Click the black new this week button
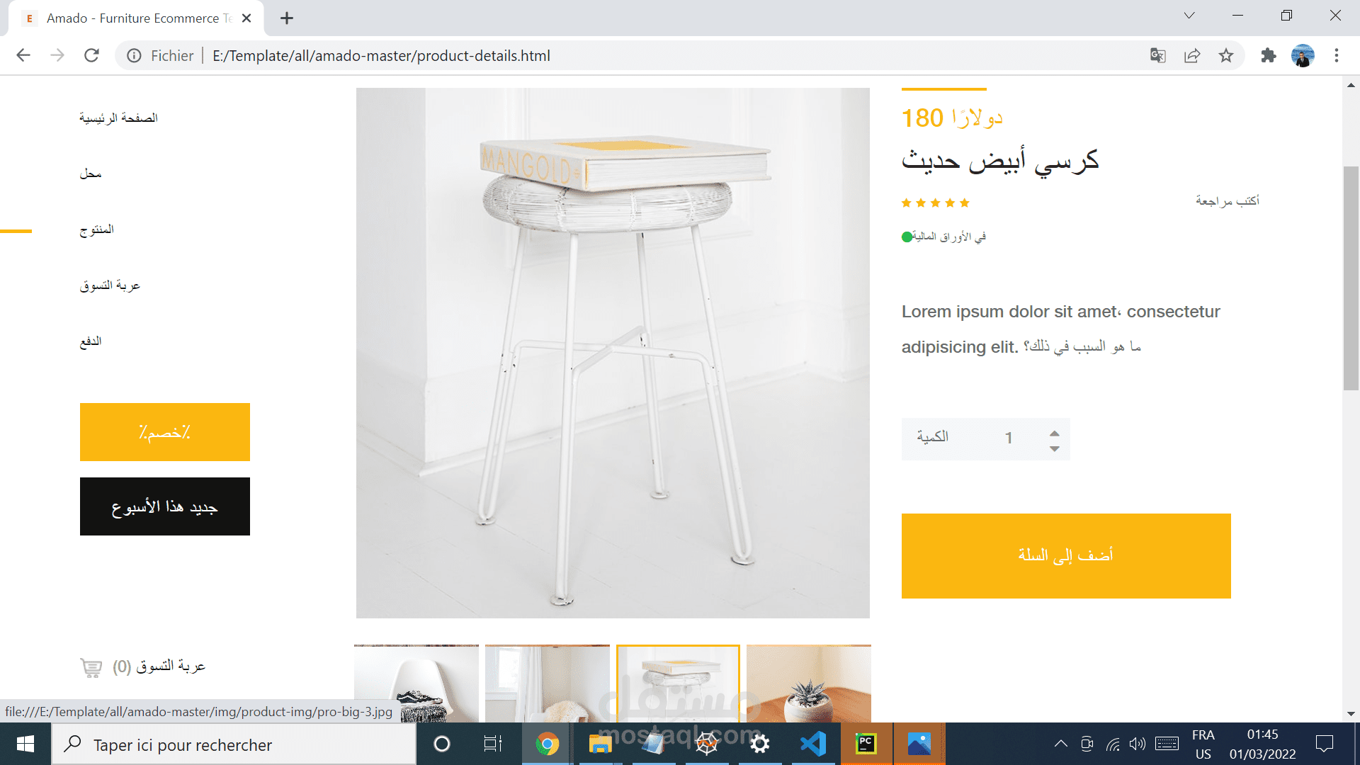This screenshot has width=1360, height=765. click(x=165, y=506)
